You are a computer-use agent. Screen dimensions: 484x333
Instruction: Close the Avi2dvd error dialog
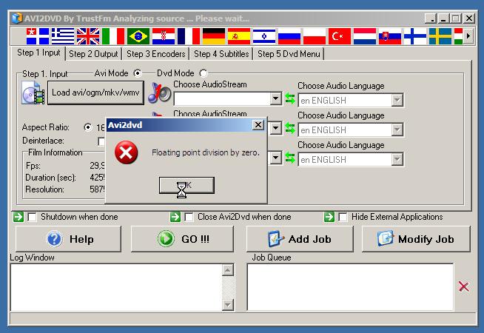pyautogui.click(x=258, y=124)
